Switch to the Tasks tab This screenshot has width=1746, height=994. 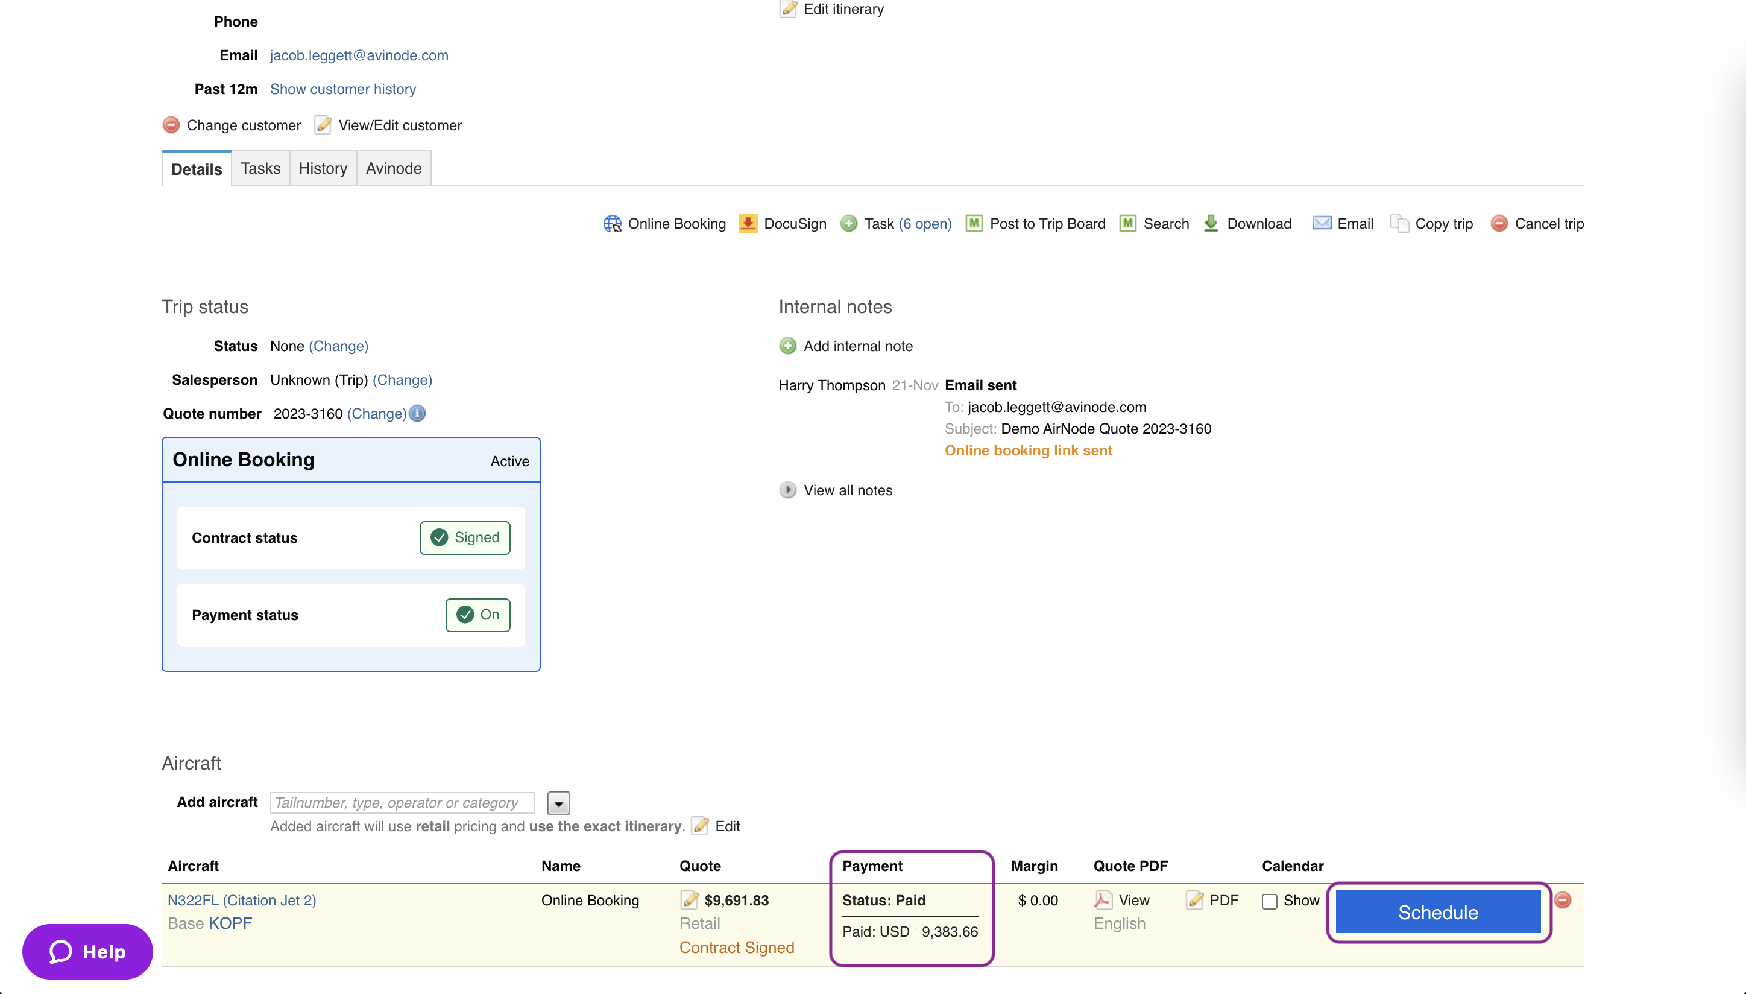point(260,168)
